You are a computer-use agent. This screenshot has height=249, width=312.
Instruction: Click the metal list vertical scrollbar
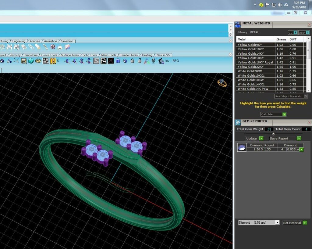click(308, 64)
